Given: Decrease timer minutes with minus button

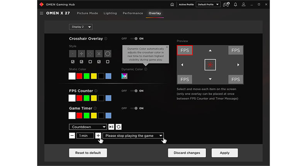Looking at the screenshot, I should click(x=72, y=136).
